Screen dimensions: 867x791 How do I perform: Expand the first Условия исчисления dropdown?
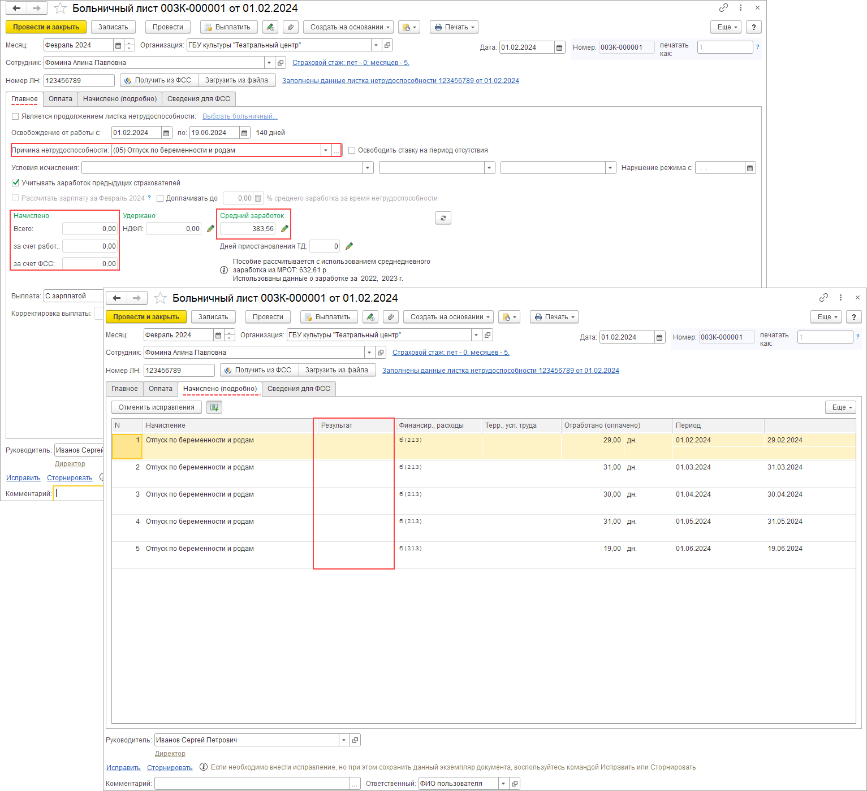368,168
